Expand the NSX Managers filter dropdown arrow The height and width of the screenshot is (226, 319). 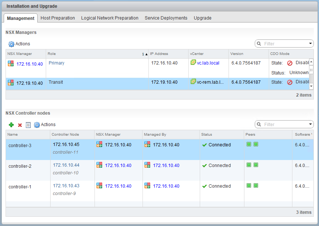(311, 44)
